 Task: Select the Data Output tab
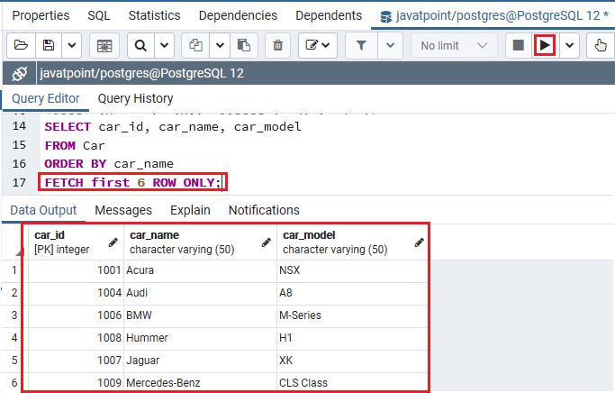click(x=43, y=210)
